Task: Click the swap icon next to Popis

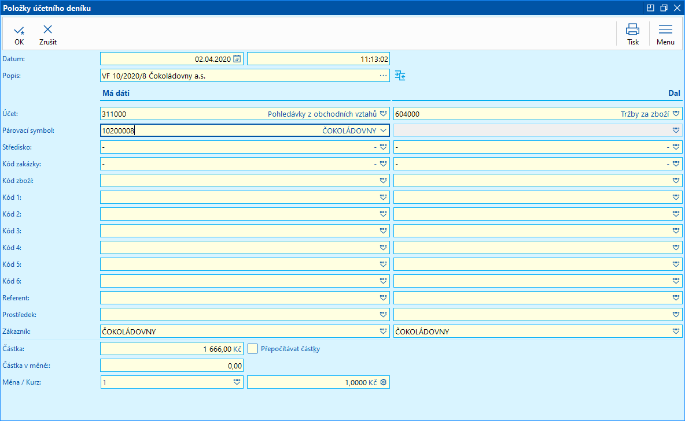Action: (400, 76)
